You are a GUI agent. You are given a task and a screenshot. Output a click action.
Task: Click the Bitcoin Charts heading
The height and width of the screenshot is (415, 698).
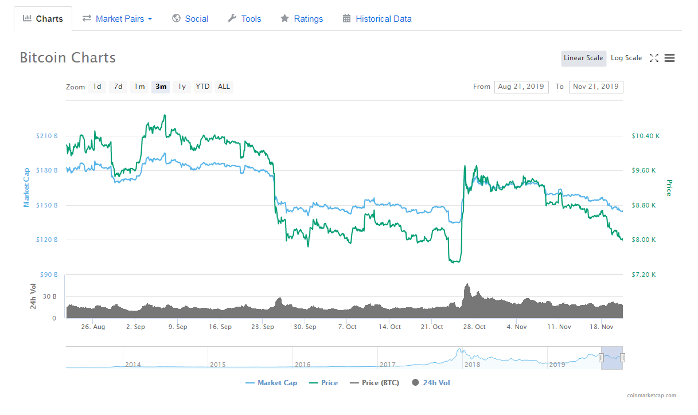[68, 58]
